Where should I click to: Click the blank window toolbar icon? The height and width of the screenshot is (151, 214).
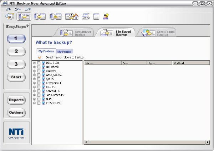pyautogui.click(x=96, y=17)
